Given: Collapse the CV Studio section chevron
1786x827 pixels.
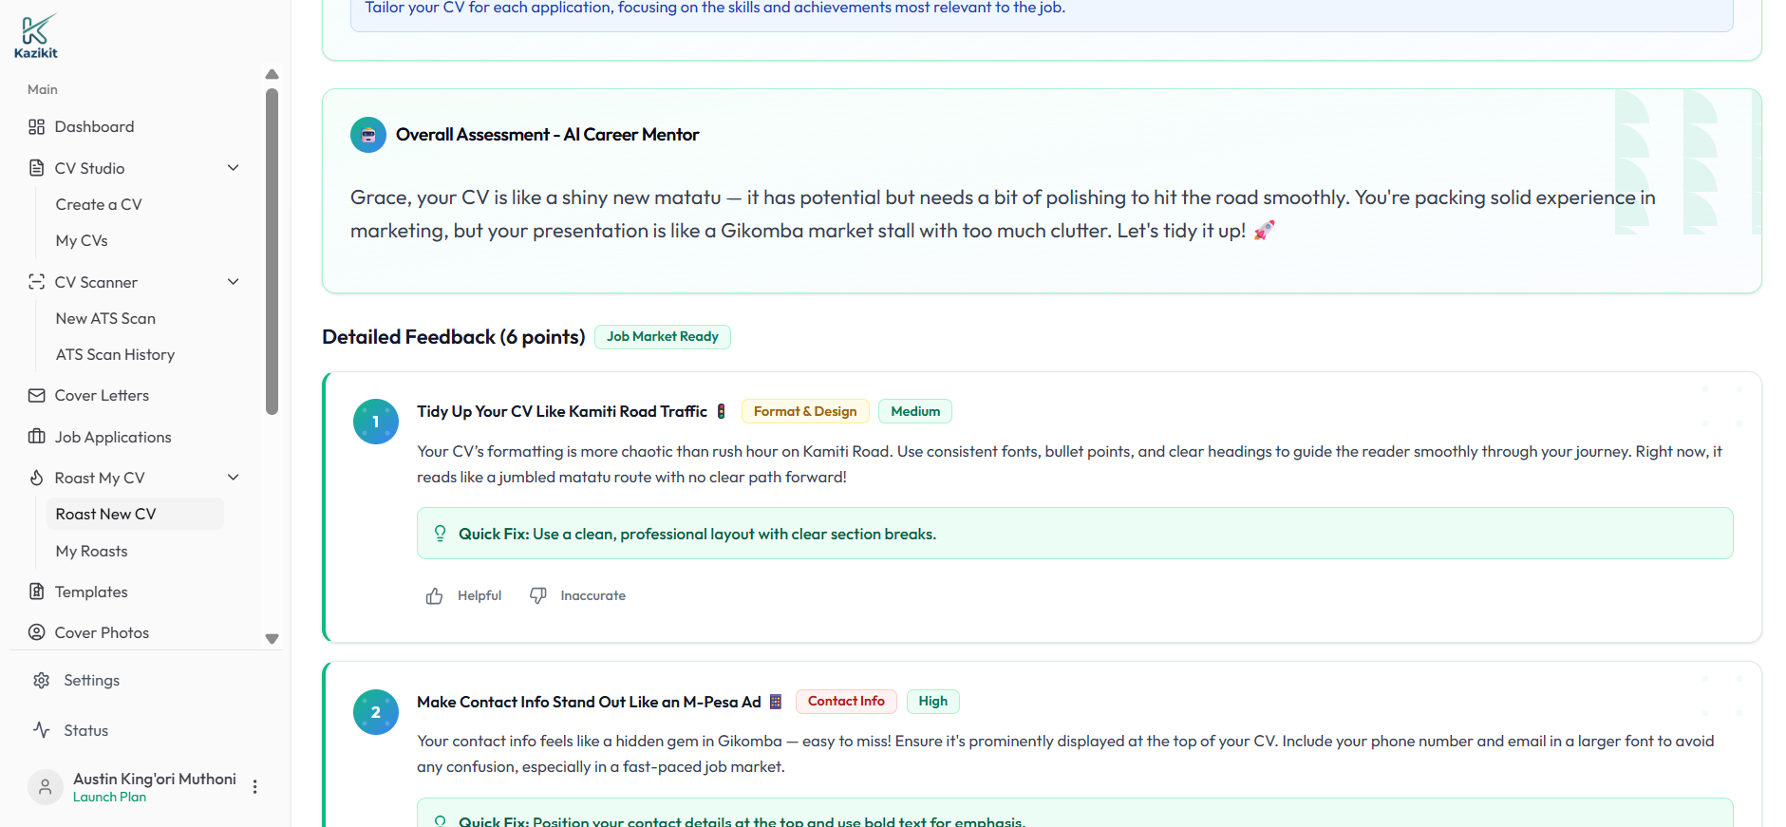Looking at the screenshot, I should point(234,168).
